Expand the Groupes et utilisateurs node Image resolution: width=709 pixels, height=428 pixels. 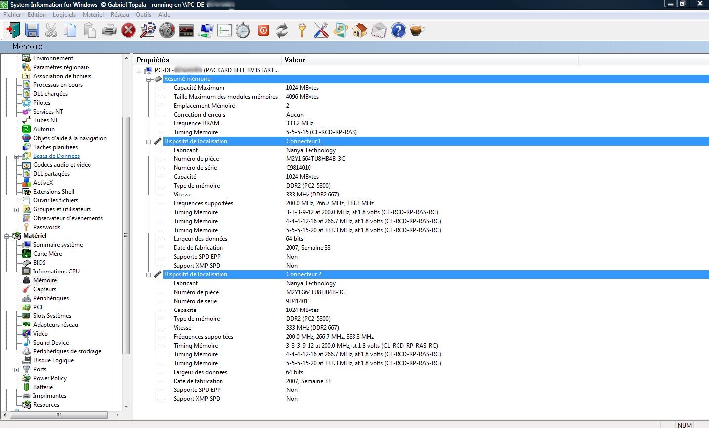(x=16, y=210)
